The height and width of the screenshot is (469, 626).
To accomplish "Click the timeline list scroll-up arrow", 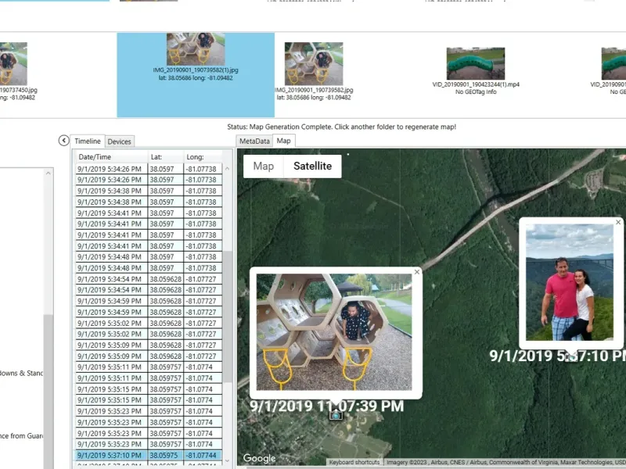I will click(228, 169).
